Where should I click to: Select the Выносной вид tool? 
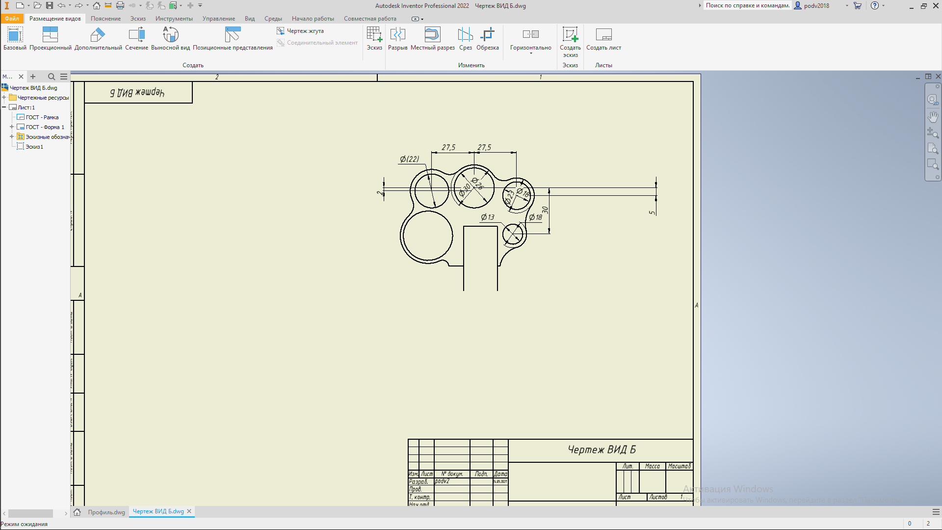pyautogui.click(x=170, y=35)
